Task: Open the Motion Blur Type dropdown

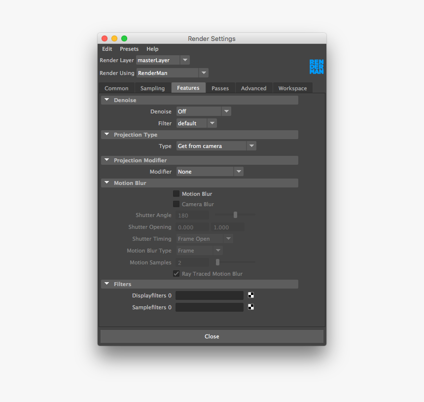Action: [199, 251]
